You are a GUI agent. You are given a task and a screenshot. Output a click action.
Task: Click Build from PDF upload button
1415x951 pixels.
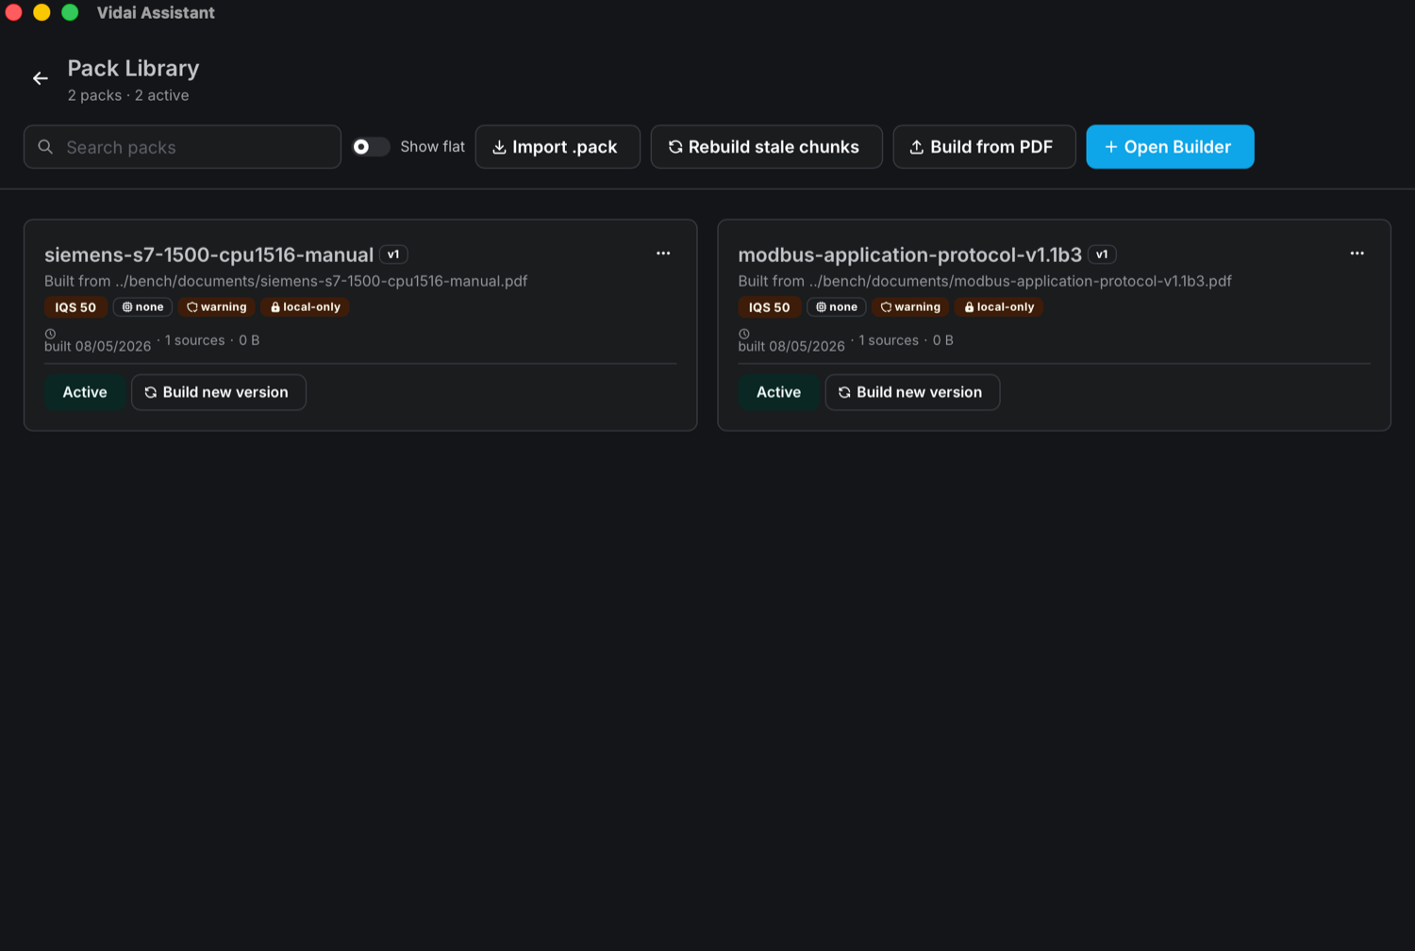984,147
